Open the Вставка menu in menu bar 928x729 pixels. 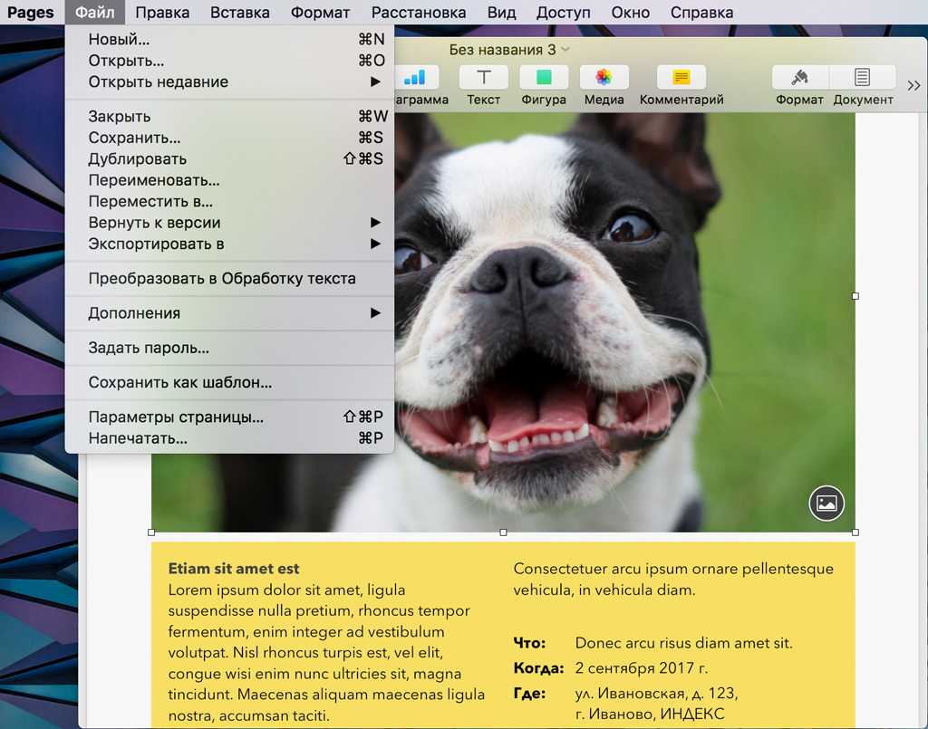239,13
